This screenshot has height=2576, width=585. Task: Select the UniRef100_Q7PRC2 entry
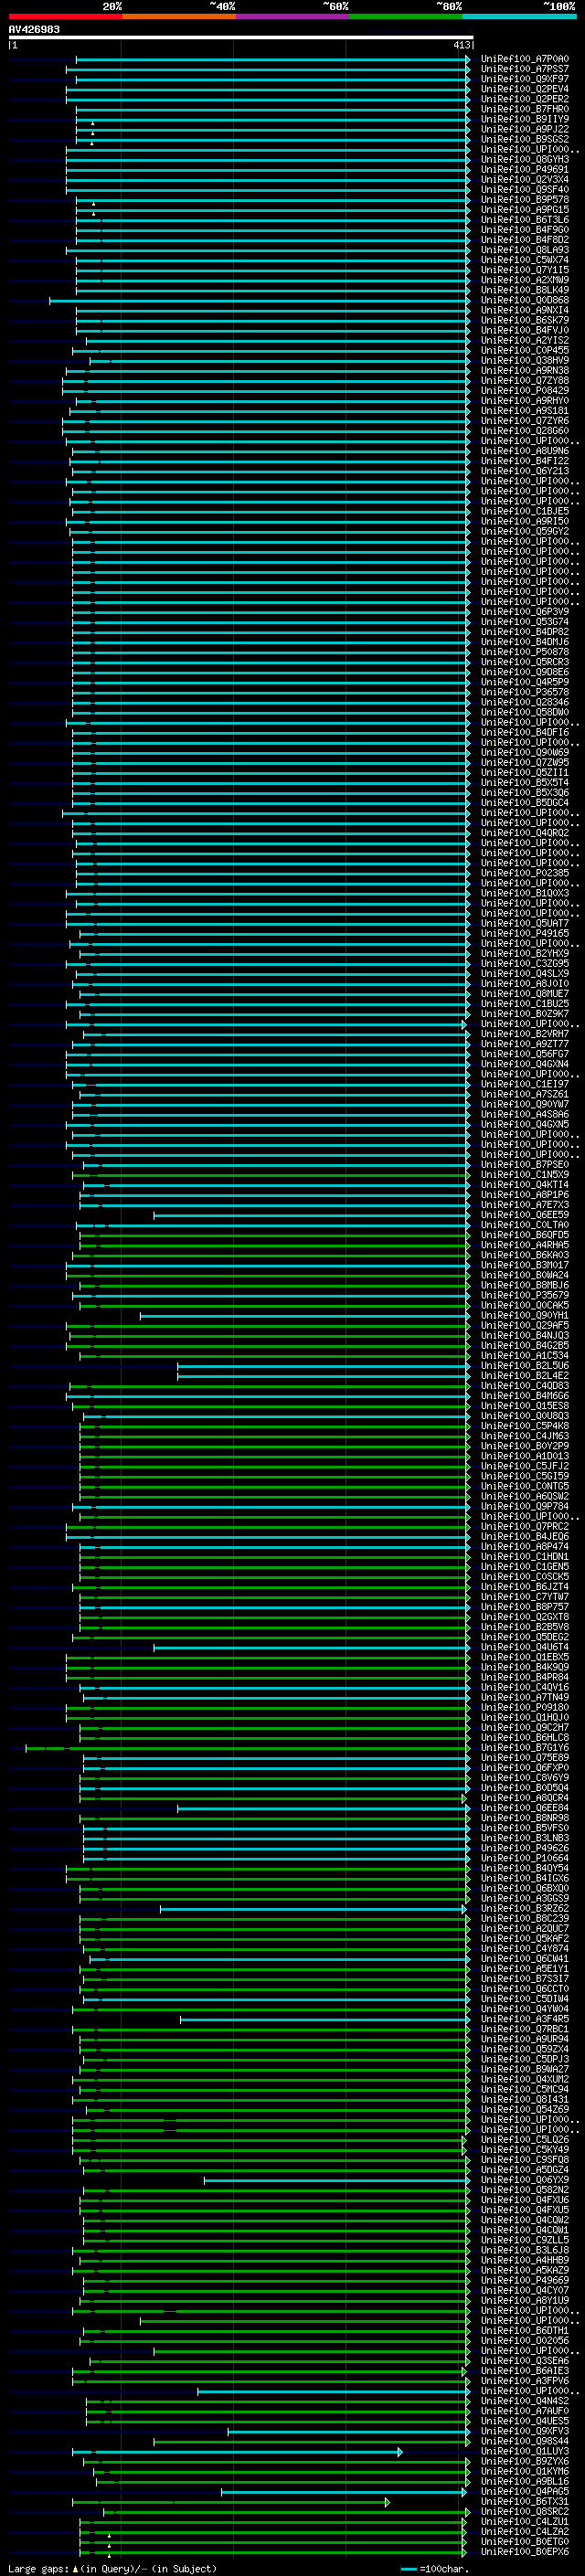click(524, 1527)
